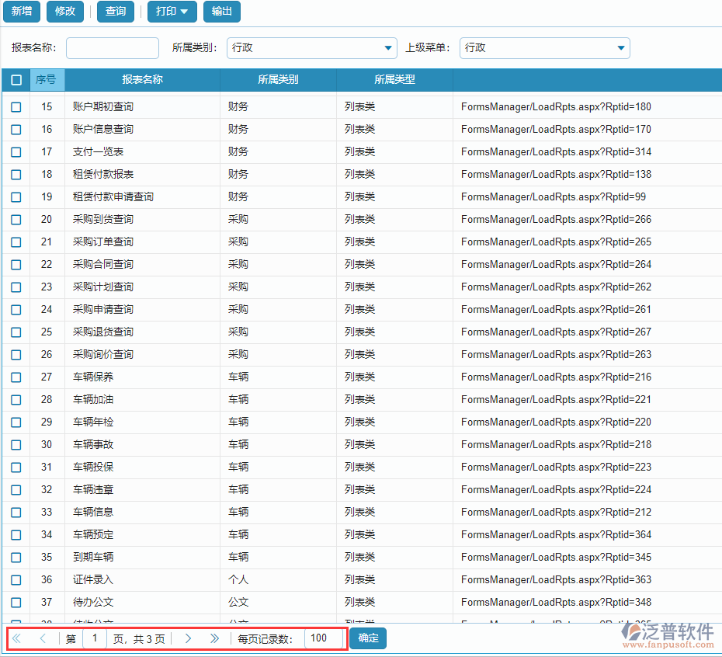The height and width of the screenshot is (657, 722).
Task: Go to the first page arrow icon
Action: coord(16,638)
